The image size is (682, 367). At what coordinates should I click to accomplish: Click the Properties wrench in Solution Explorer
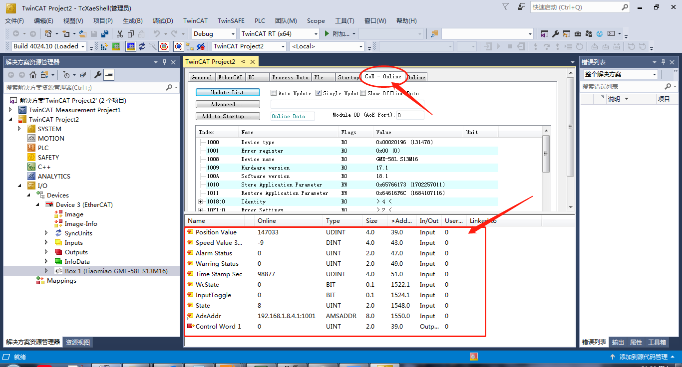point(98,75)
